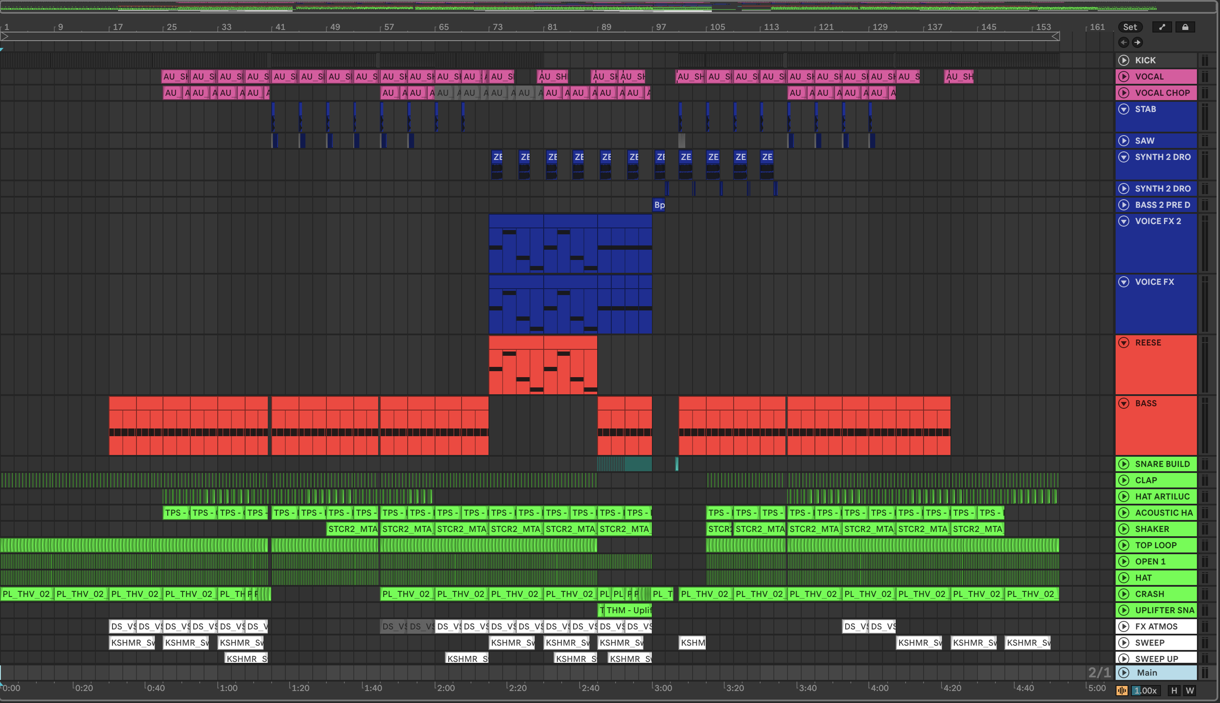Unfold the Main track
The image size is (1220, 703).
click(1124, 673)
